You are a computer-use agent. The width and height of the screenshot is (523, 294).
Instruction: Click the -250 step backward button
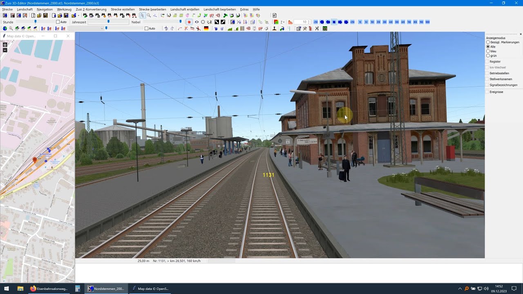(315, 22)
